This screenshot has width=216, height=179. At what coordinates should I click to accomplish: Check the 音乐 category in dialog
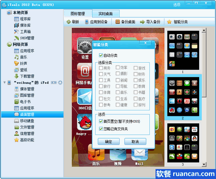point(118,92)
